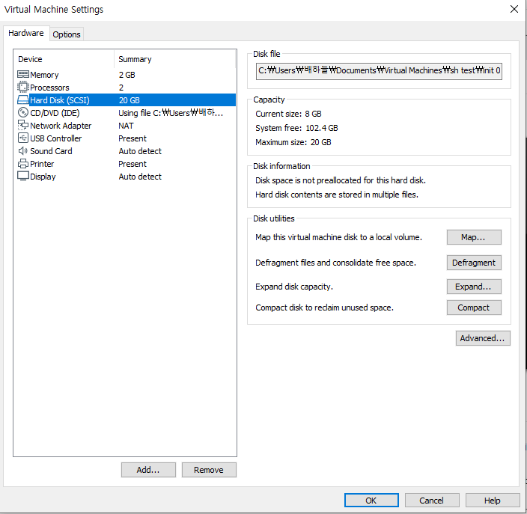Select Hard Disk (SCSI) in device list
The width and height of the screenshot is (527, 514).
(x=59, y=100)
